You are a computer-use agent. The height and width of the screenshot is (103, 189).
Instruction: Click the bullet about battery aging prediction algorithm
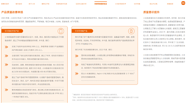pyautogui.click(x=108, y=66)
